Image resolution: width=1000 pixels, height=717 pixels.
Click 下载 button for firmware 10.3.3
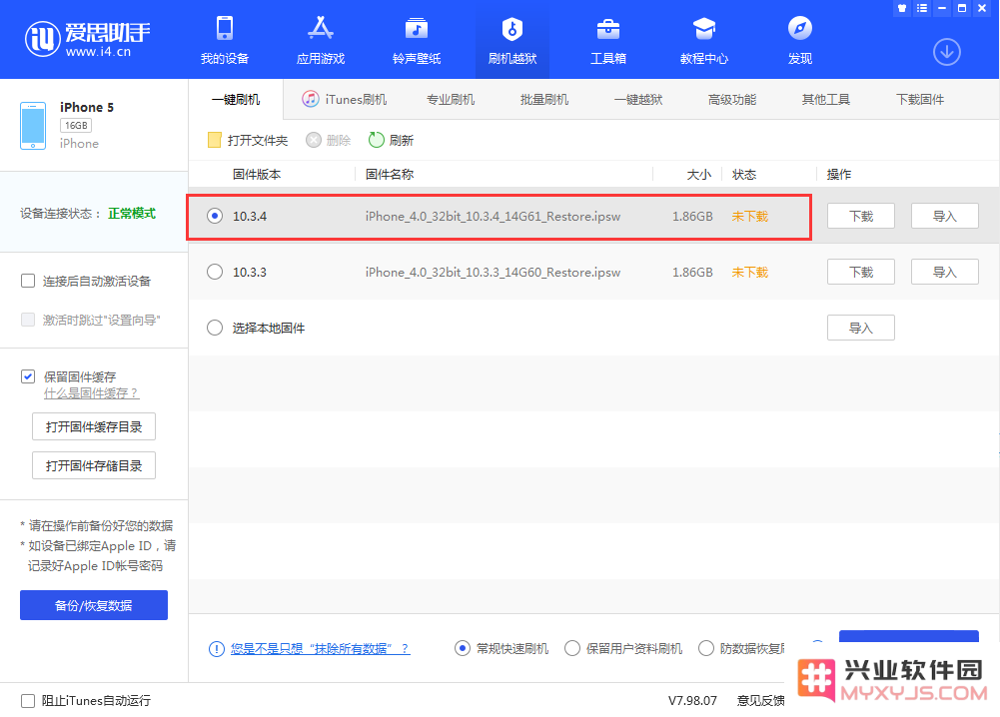(x=861, y=273)
